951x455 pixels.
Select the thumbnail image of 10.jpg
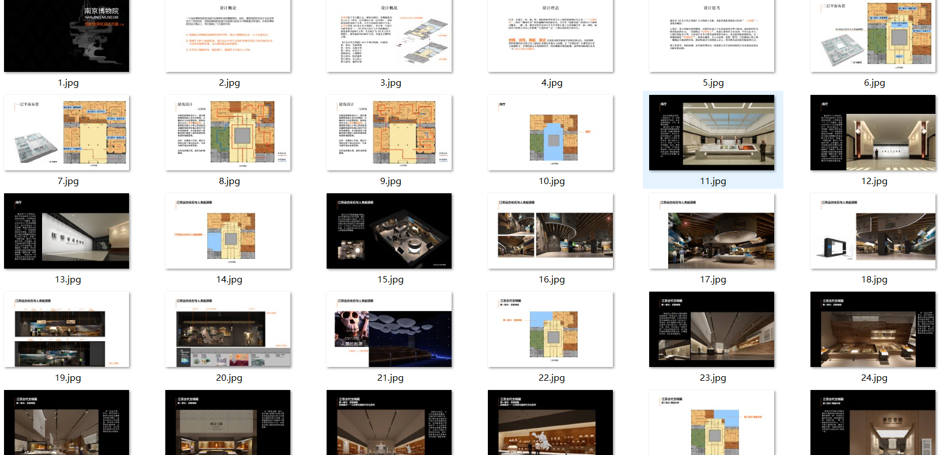(551, 133)
